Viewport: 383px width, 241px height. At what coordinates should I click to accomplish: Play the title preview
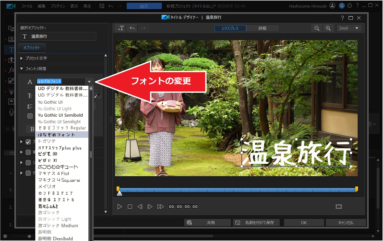120,207
